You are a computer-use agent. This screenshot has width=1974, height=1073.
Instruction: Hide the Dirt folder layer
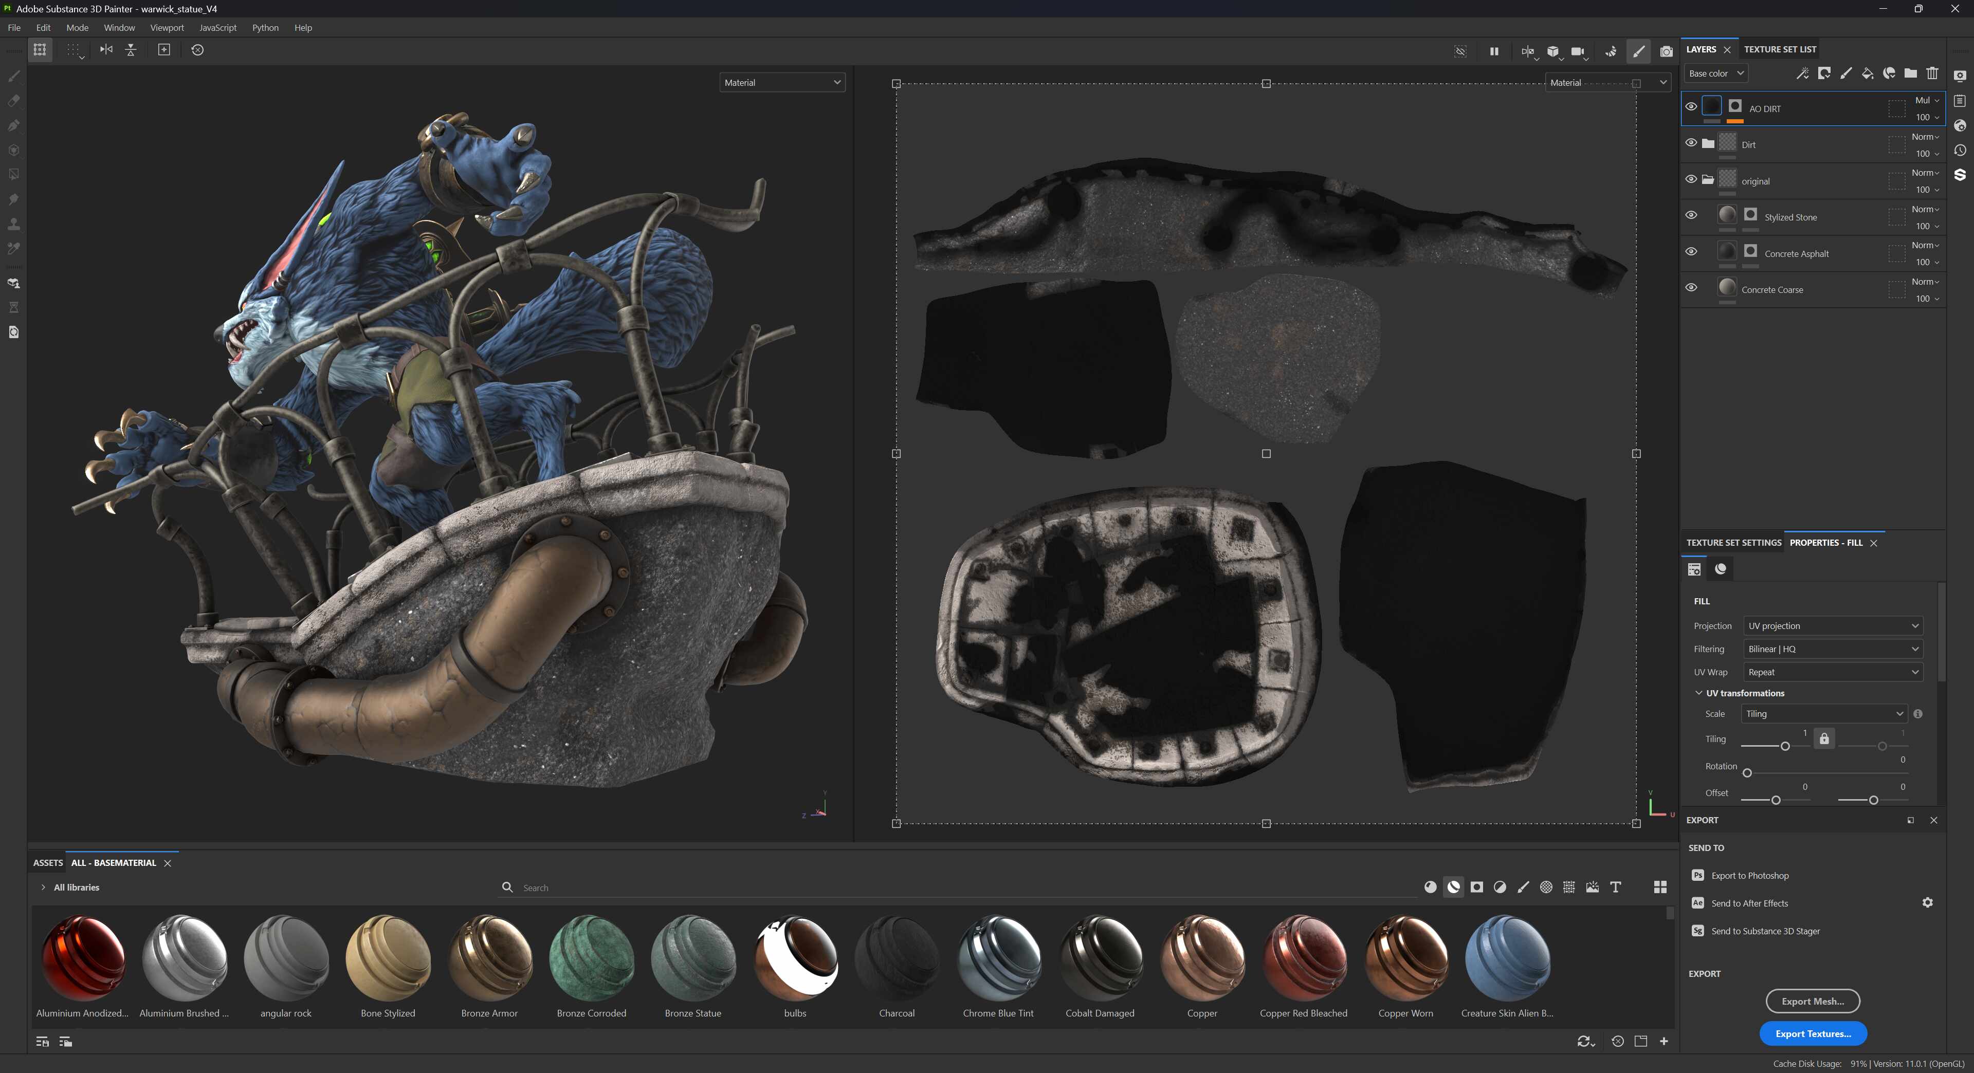[x=1690, y=142]
